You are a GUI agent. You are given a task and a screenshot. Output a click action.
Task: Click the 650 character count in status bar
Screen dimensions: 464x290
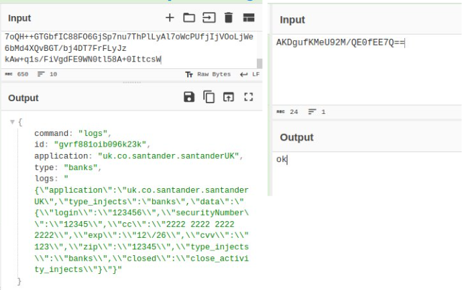[x=23, y=74]
